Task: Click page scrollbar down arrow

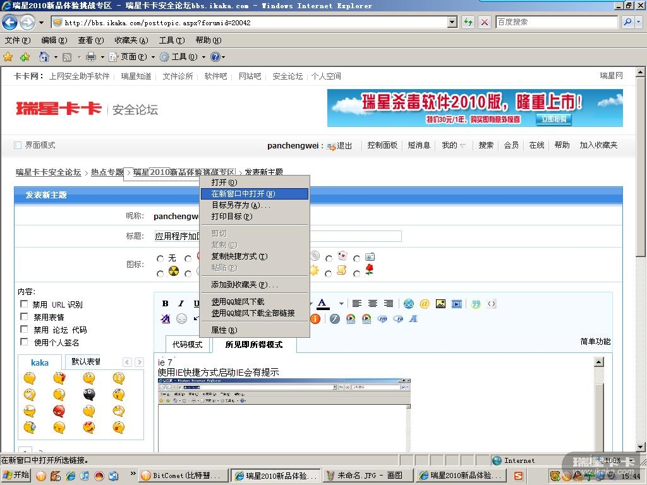Action: (641, 446)
